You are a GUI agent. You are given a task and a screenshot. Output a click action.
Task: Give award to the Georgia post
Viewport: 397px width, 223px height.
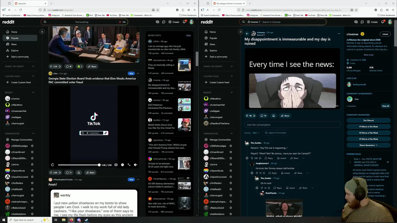[x=79, y=173]
